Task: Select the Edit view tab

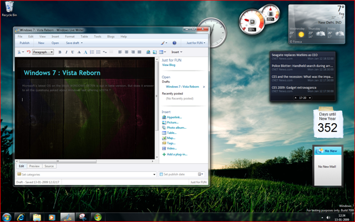Action: coord(22,166)
